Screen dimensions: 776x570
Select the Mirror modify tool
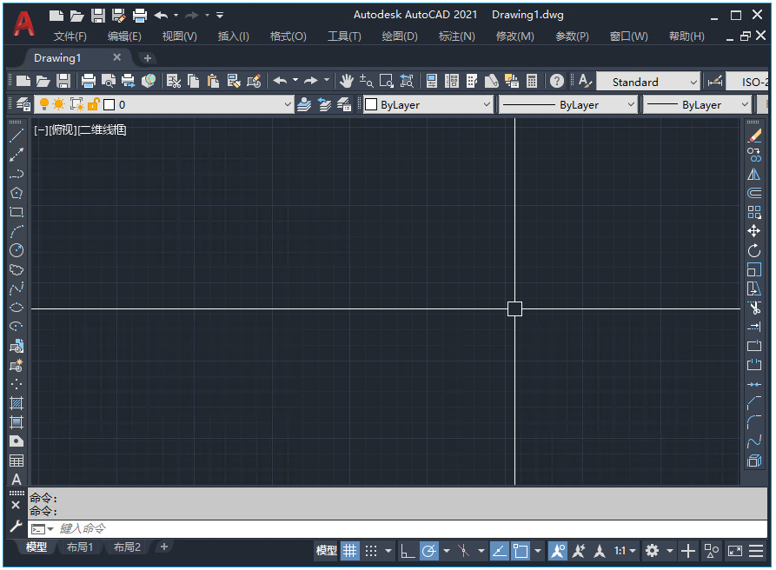pyautogui.click(x=754, y=174)
